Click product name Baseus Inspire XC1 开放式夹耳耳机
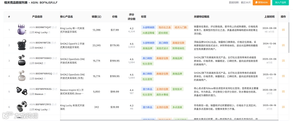The width and height of the screenshot is (293, 121). tap(72, 92)
